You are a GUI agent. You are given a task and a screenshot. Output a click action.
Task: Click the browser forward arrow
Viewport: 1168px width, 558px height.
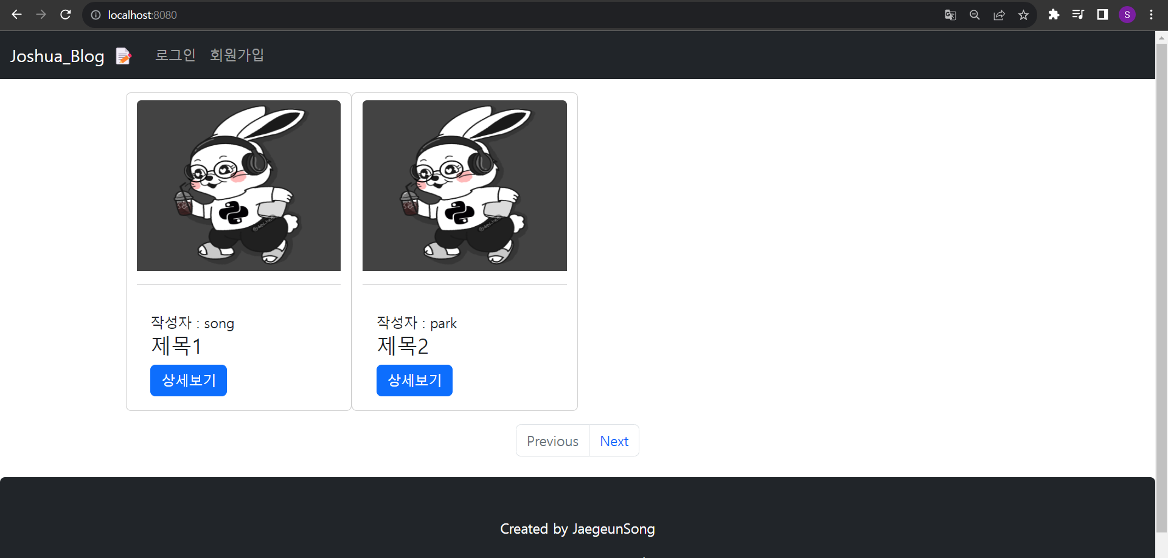click(x=41, y=15)
